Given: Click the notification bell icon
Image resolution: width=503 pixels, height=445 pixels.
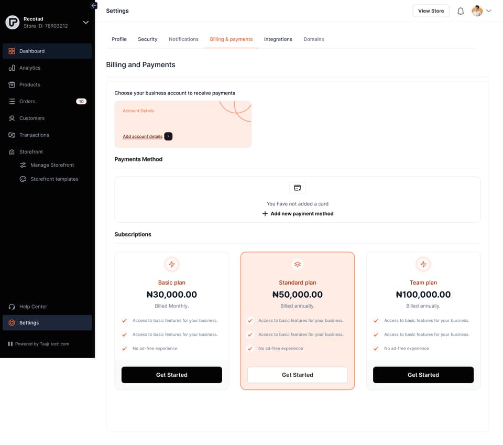Looking at the screenshot, I should click(461, 11).
